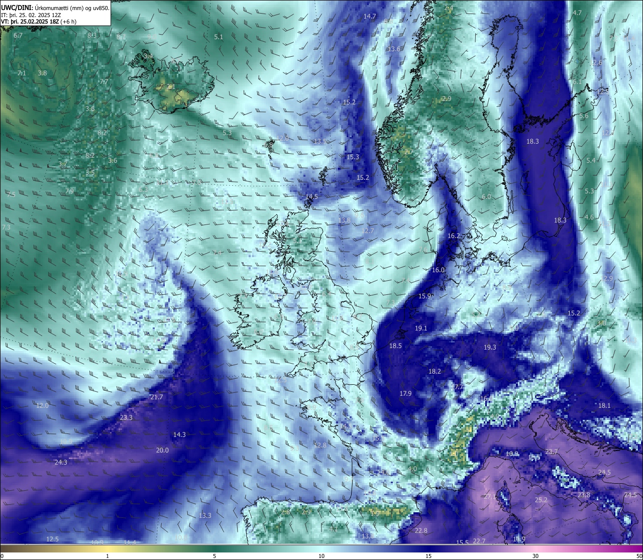Image resolution: width=643 pixels, height=560 pixels.
Task: Click the 12.5 value at bottom left
Action: tap(52, 539)
